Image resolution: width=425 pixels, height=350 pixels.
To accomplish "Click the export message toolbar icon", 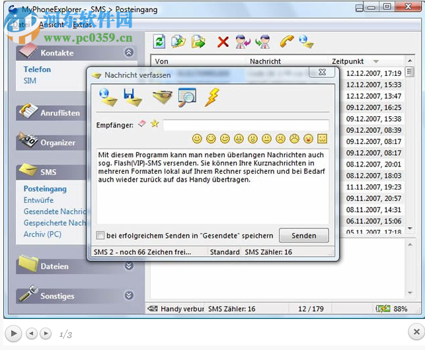I will 198,42.
